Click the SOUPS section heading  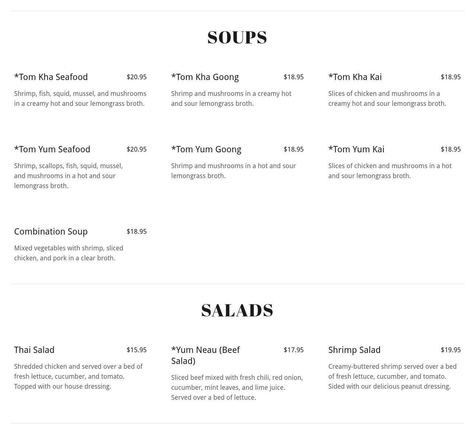pos(237,38)
